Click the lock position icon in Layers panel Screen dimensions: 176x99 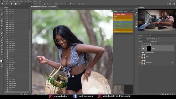tap(146, 44)
